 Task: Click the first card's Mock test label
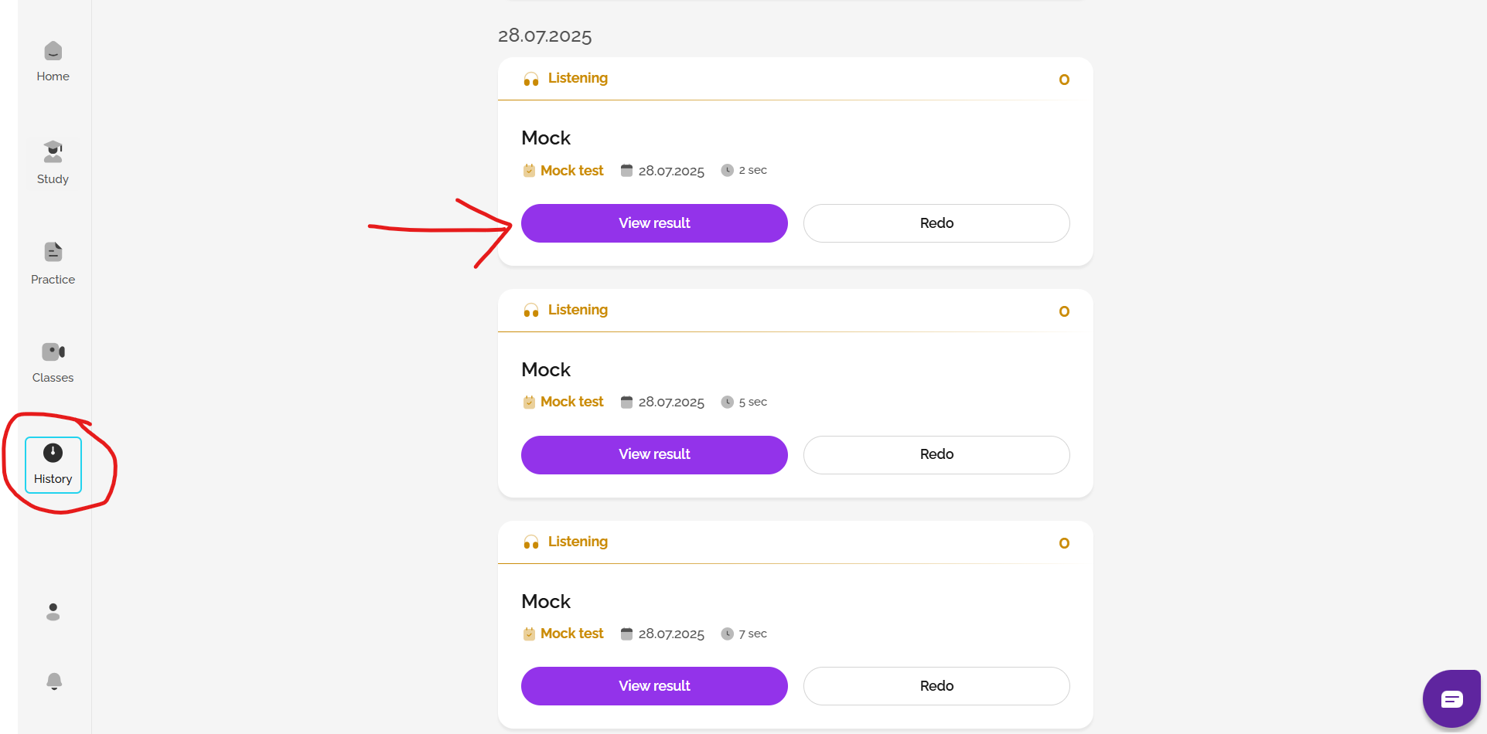(x=571, y=171)
